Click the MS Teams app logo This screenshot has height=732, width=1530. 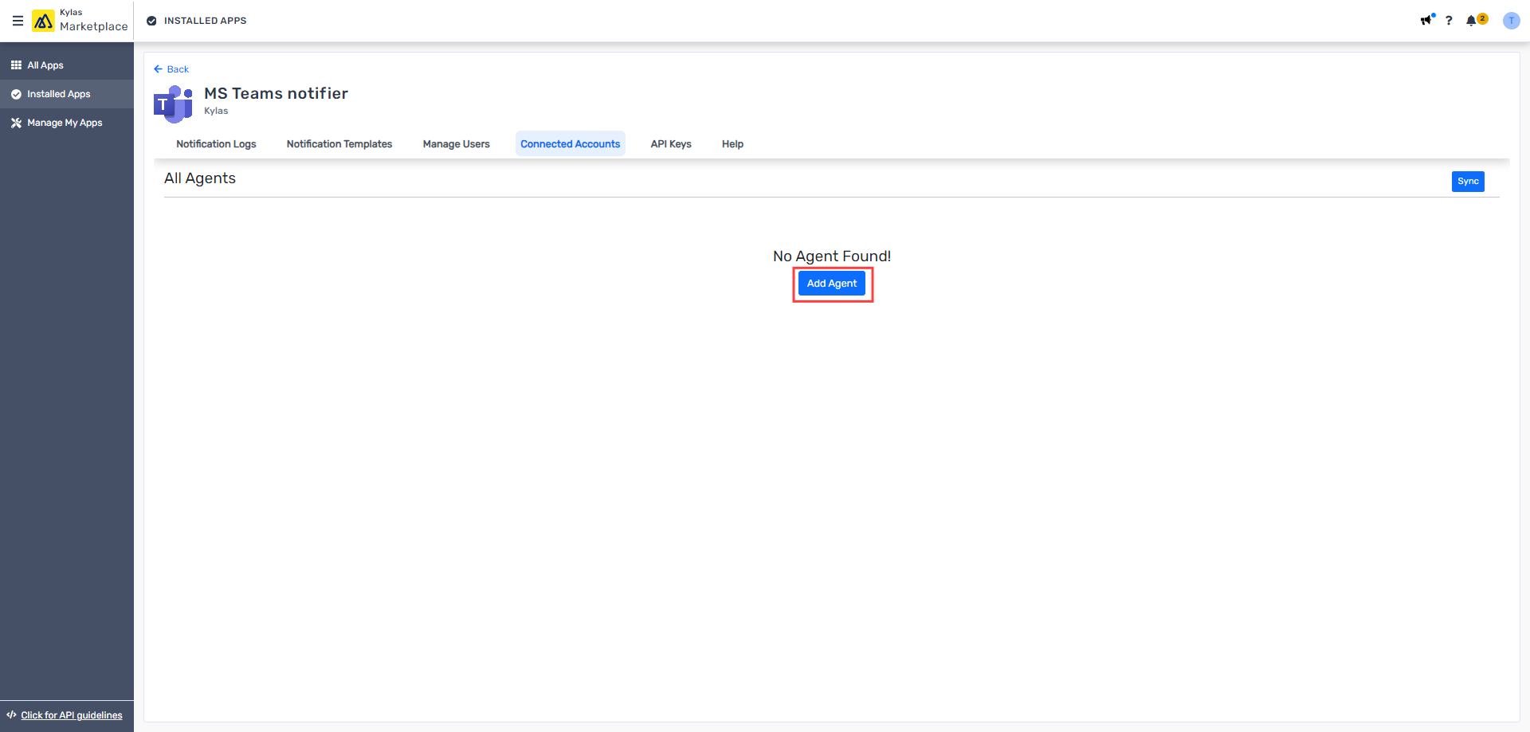coord(173,104)
